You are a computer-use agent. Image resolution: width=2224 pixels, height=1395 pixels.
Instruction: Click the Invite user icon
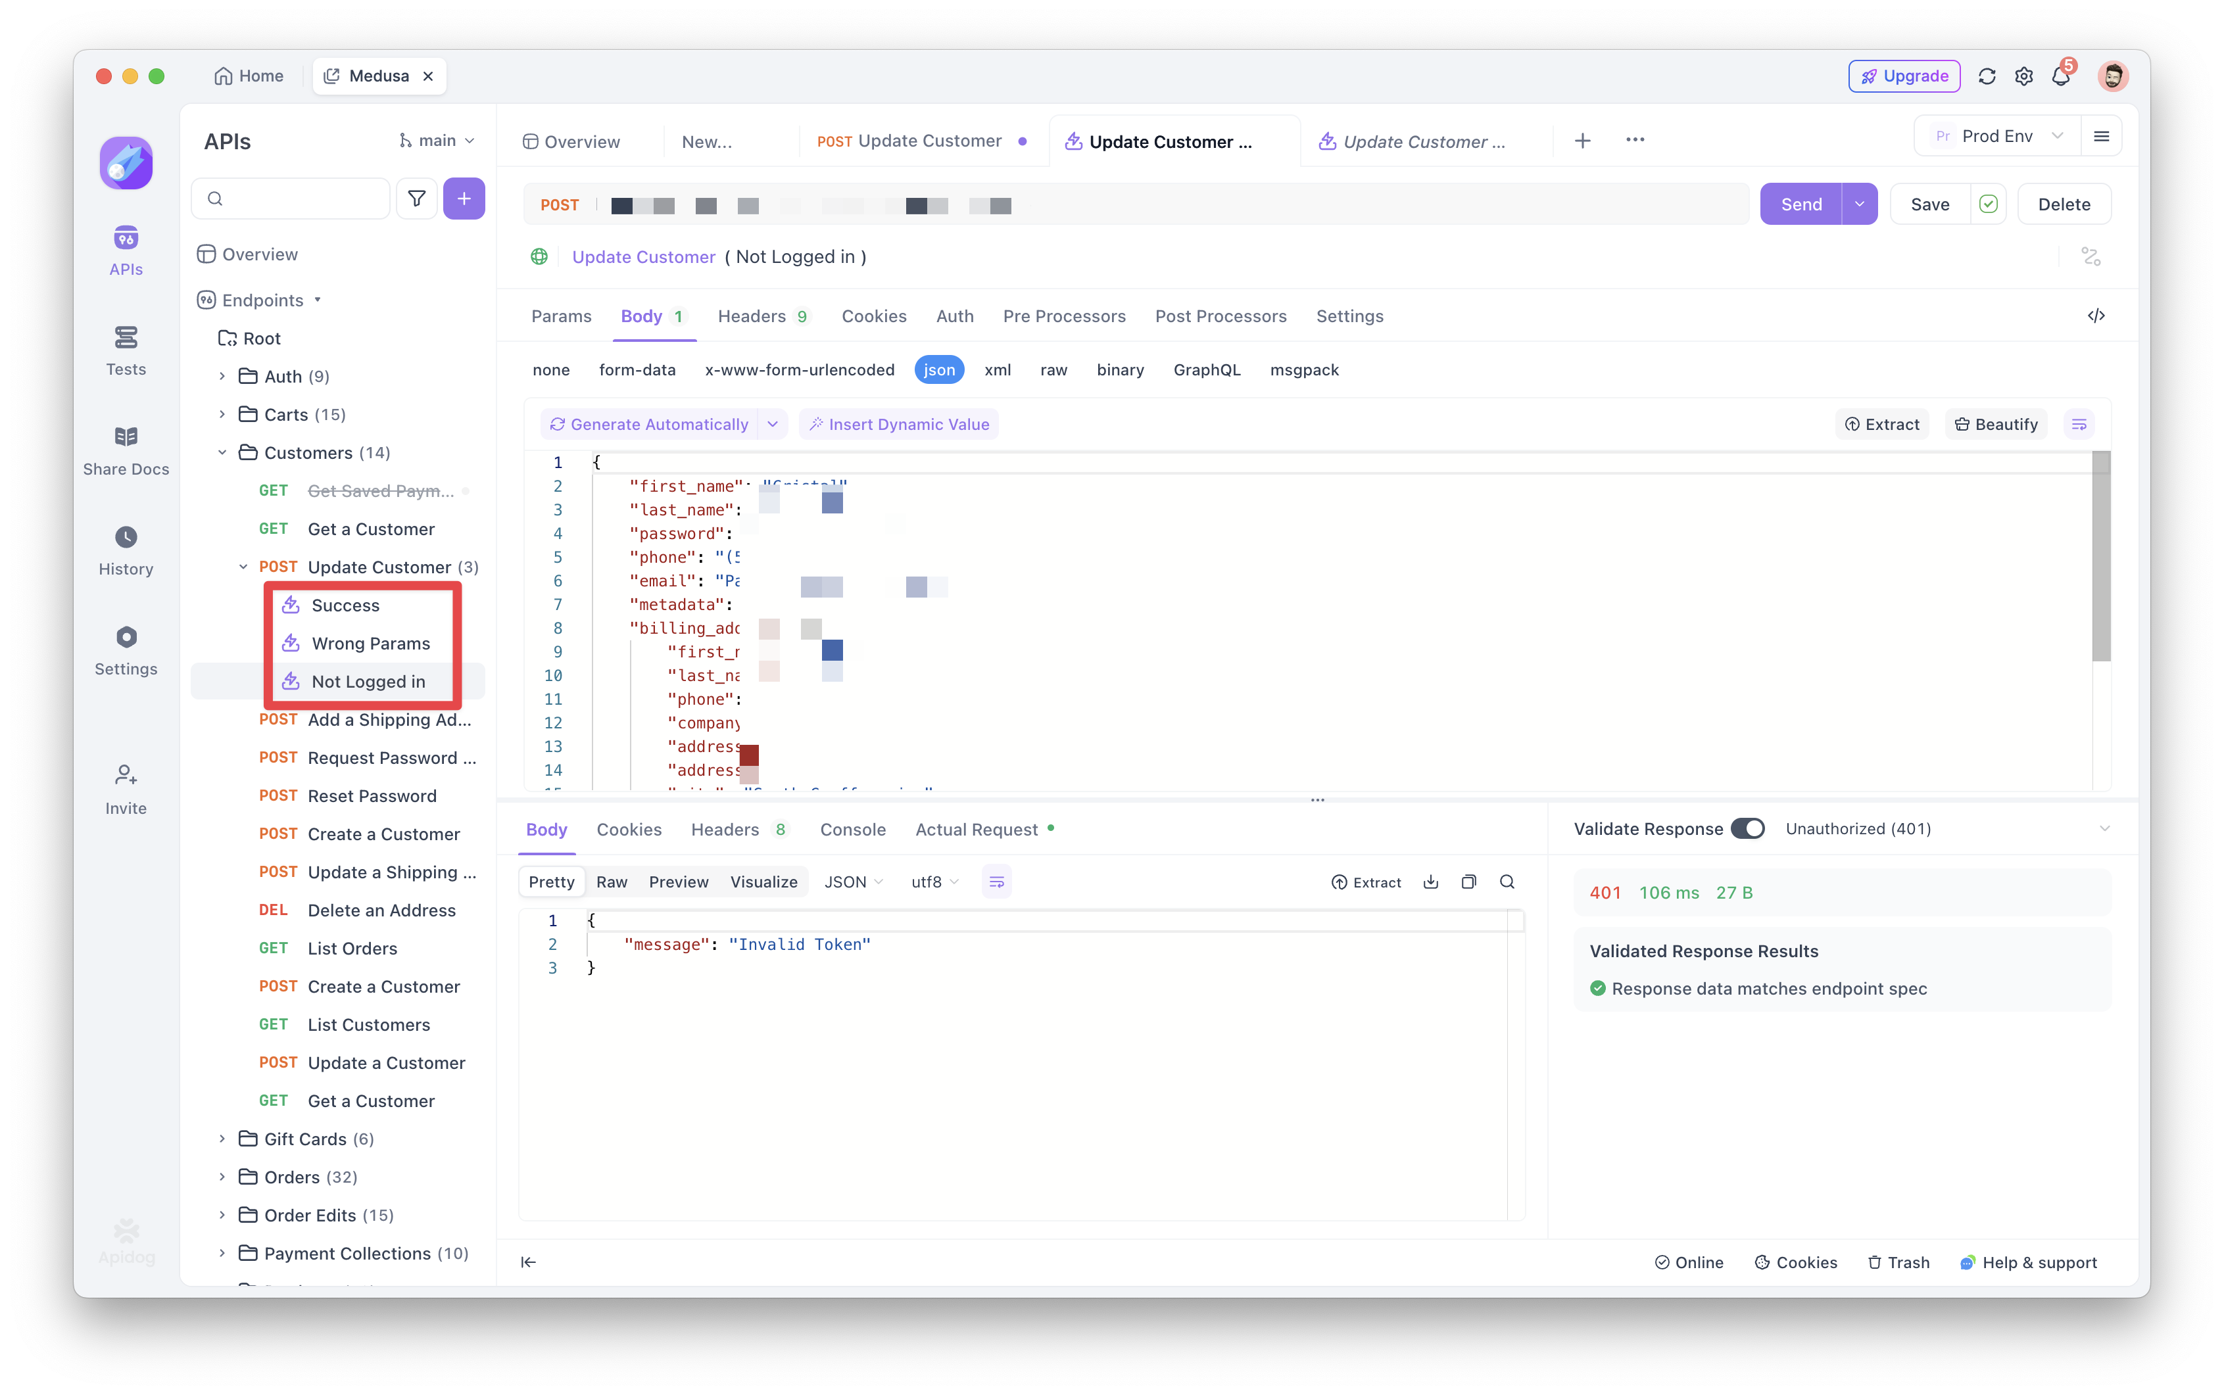point(126,774)
